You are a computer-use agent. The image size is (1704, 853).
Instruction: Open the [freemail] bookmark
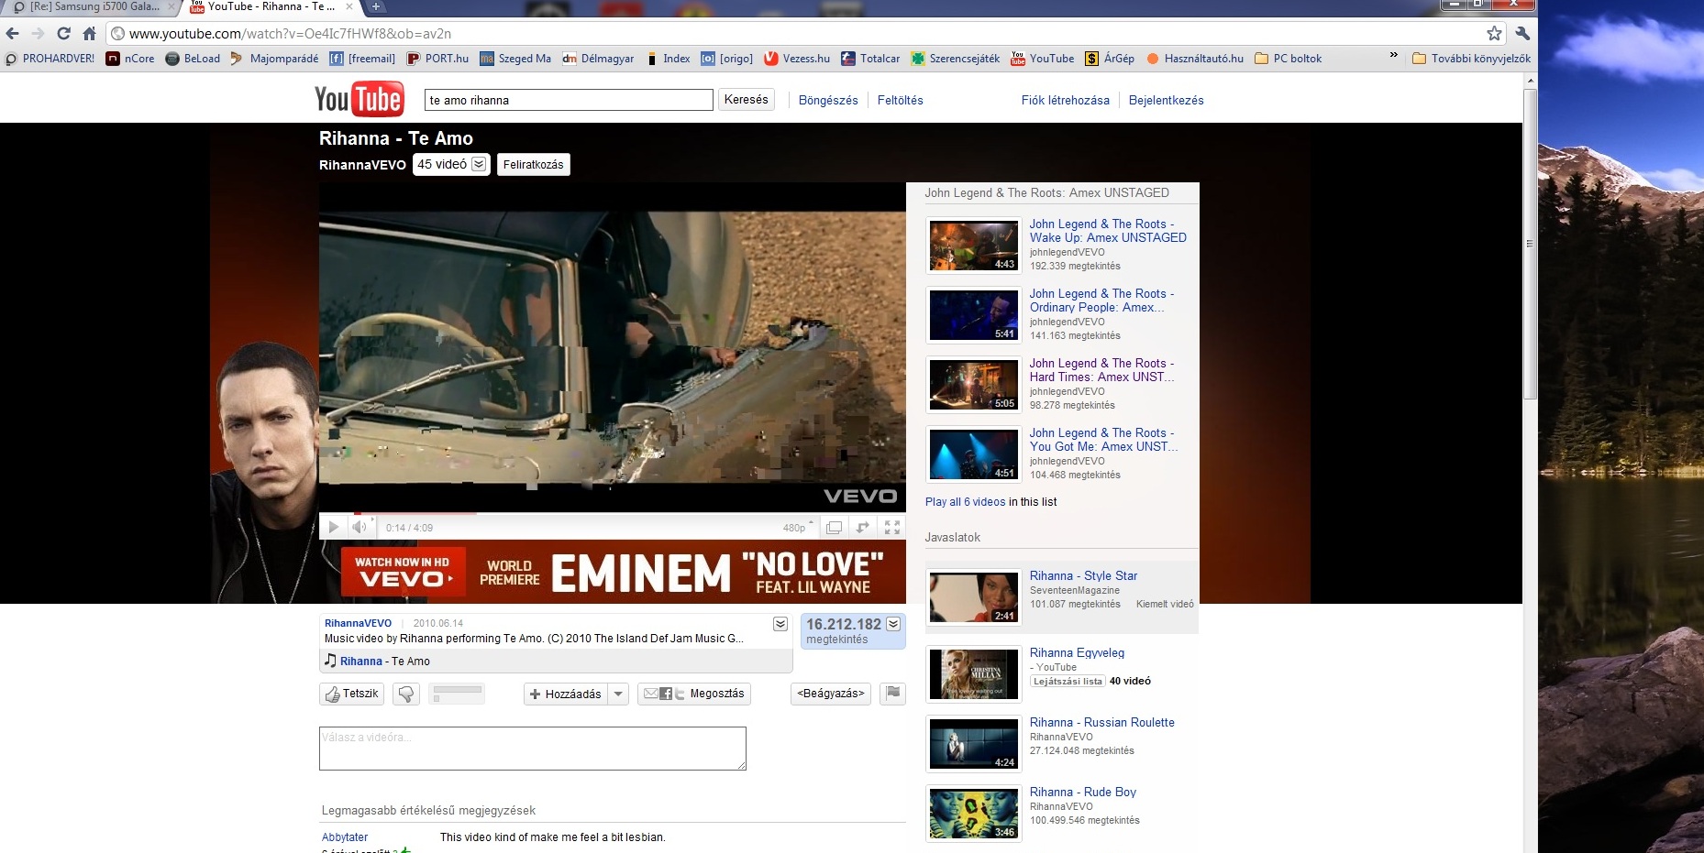(x=362, y=59)
